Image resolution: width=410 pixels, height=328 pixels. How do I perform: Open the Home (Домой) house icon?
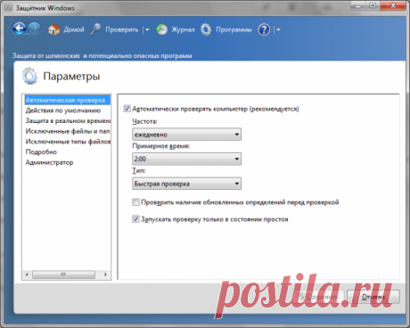click(x=53, y=29)
